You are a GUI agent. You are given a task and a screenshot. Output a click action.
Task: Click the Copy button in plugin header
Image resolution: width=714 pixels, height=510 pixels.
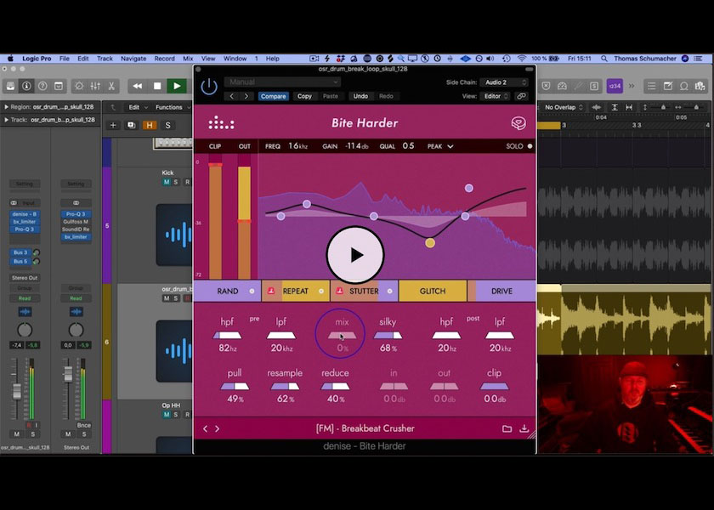(x=304, y=96)
